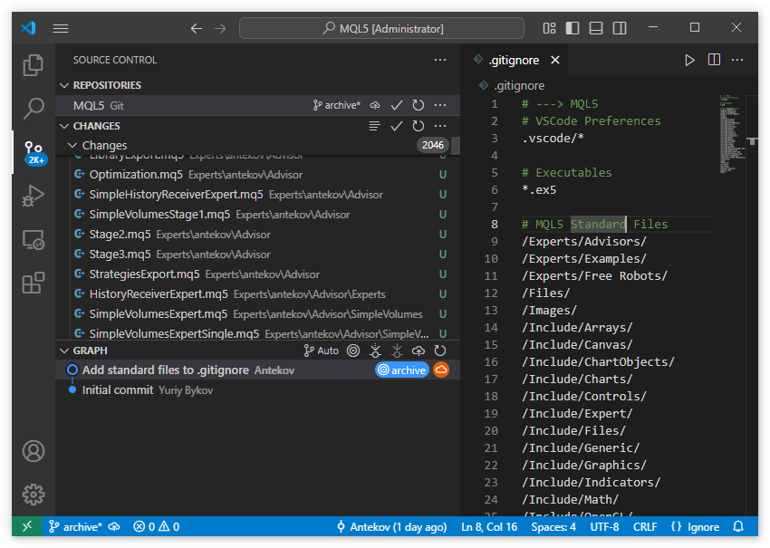
Task: Open the Extensions view
Action: 34,283
